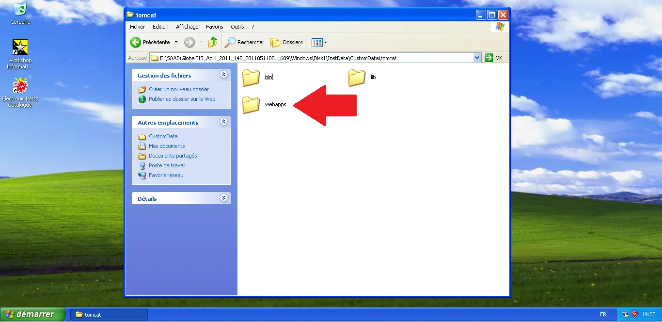This screenshot has height=322, width=662.
Task: Collapse the Gestion des fichiers panel
Action: pyautogui.click(x=223, y=74)
